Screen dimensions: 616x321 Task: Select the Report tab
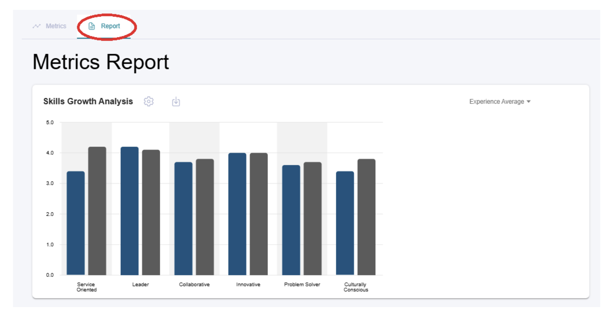point(110,26)
